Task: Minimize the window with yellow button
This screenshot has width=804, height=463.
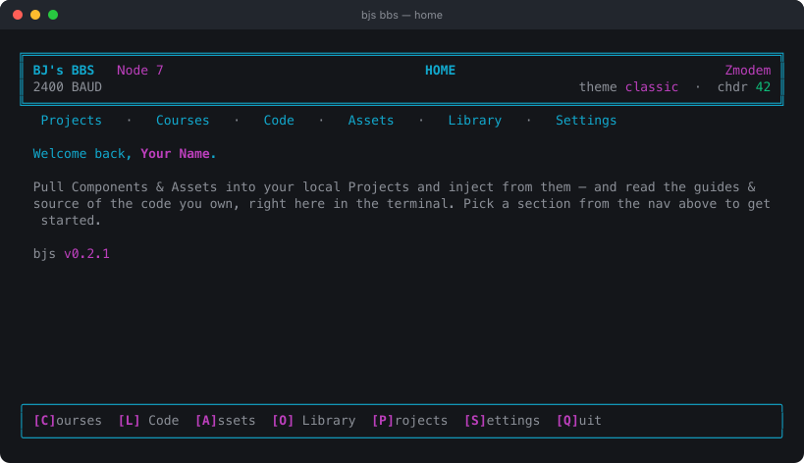Action: point(35,15)
